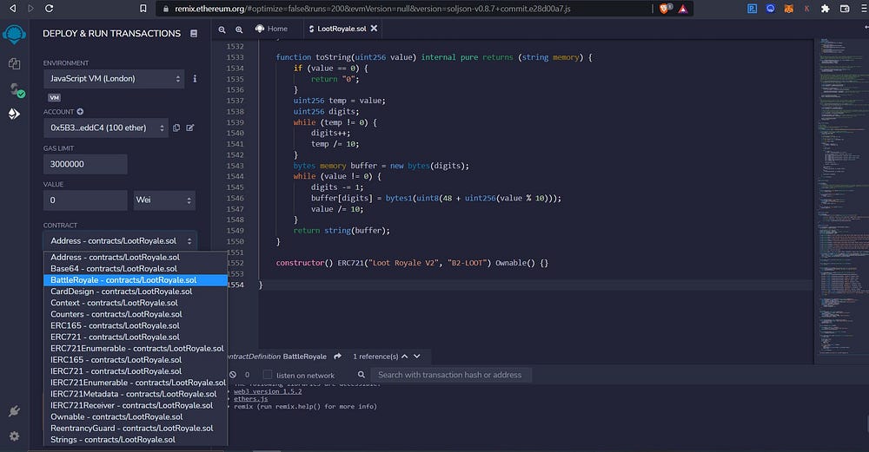
Task: Open the Environment JavaScript VM dropdown
Action: (x=114, y=79)
